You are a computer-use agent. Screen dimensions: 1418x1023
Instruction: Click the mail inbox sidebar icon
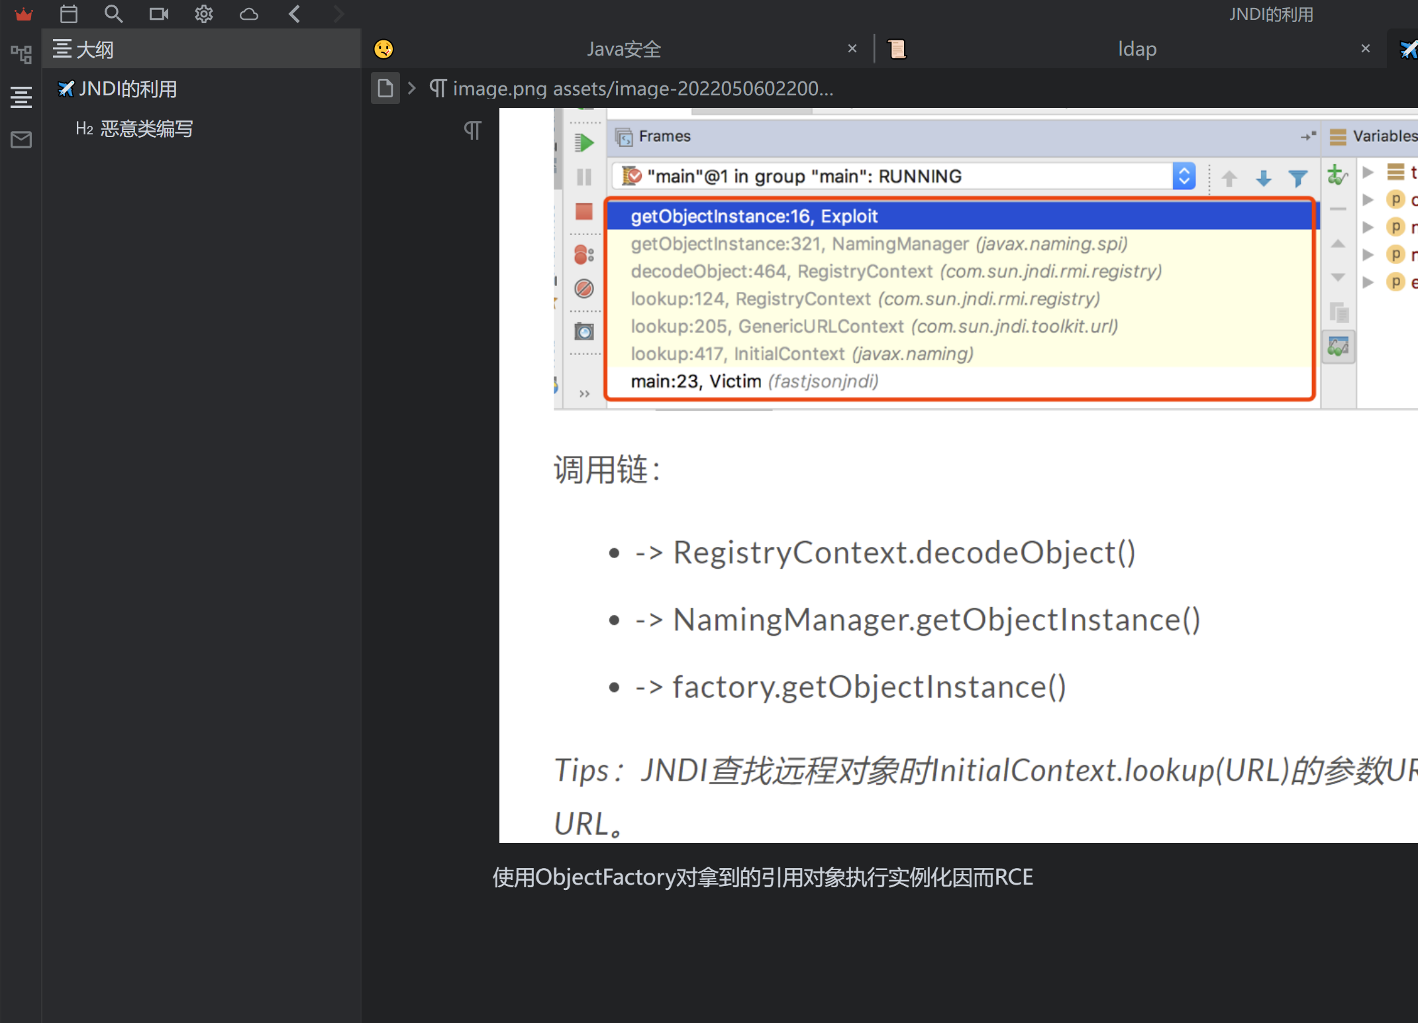(x=21, y=140)
